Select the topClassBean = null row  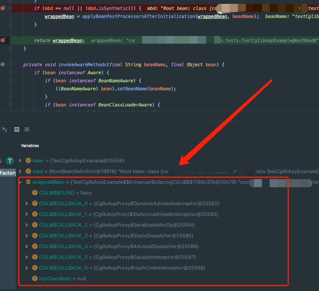point(59,279)
